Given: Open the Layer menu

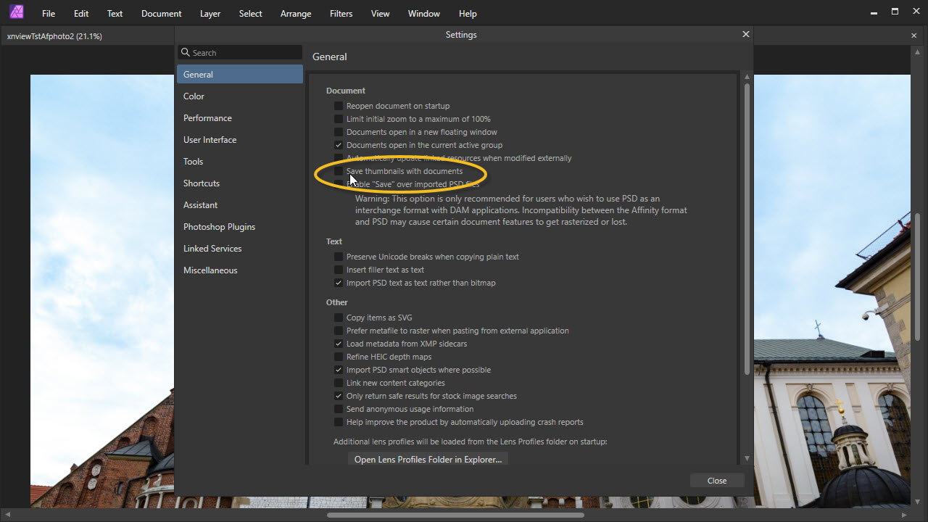Looking at the screenshot, I should [x=210, y=14].
